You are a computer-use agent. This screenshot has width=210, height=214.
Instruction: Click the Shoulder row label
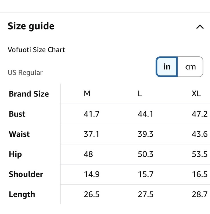(x=26, y=174)
